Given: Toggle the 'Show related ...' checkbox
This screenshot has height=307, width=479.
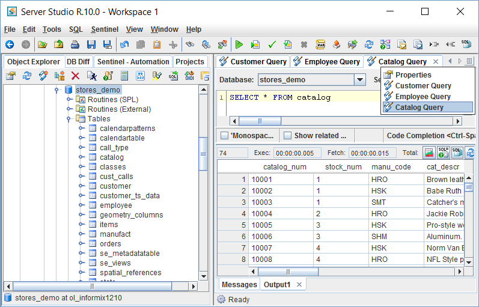Looking at the screenshot, I should point(287,136).
